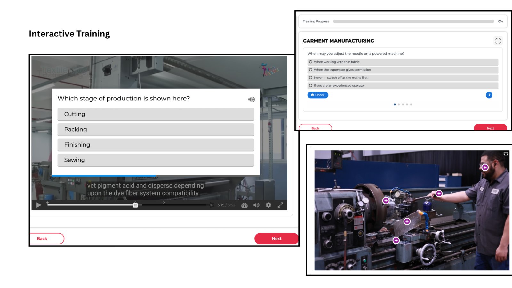Screen dimensions: 512x288
Task: Open the hotspot on the lathe carriage
Action: pos(396,240)
